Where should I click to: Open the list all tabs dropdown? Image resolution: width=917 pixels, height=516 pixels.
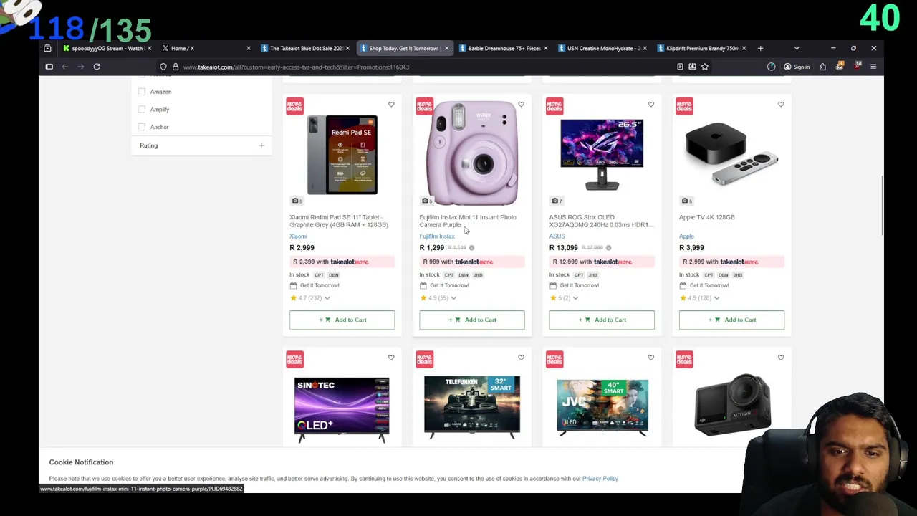(797, 48)
